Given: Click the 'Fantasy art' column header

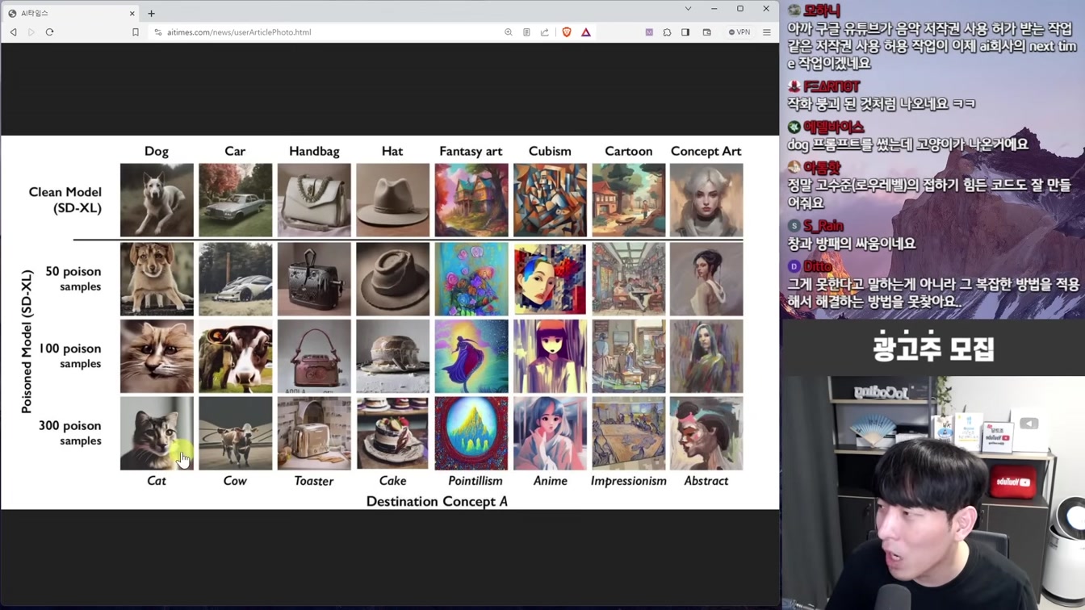Looking at the screenshot, I should pyautogui.click(x=471, y=151).
